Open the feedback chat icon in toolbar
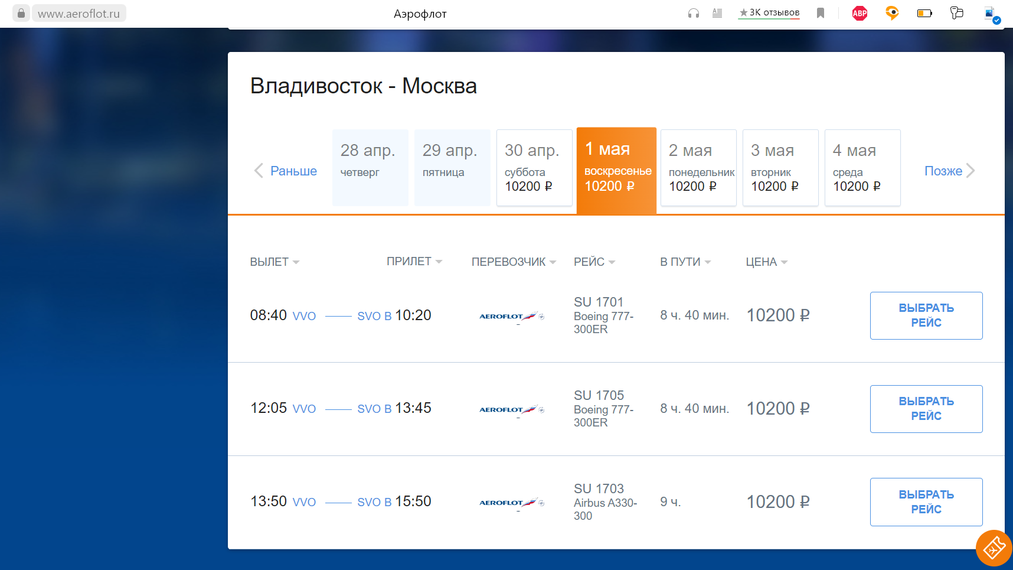 click(957, 13)
